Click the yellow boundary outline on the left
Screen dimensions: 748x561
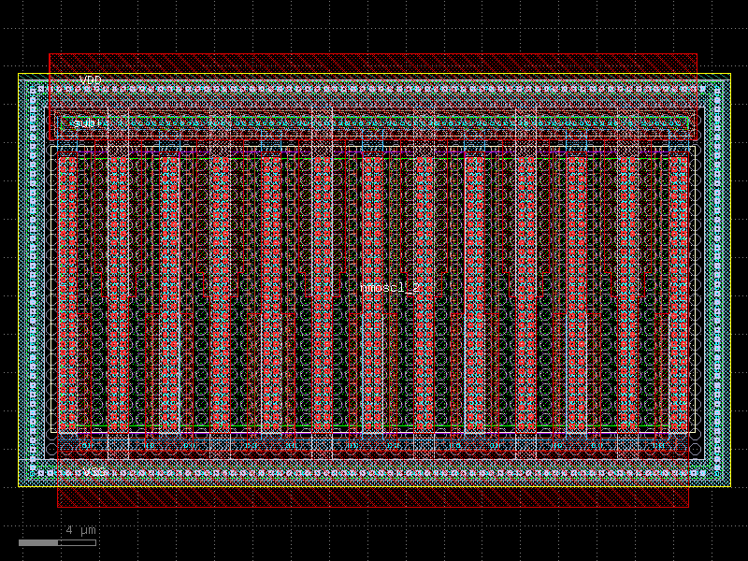(20, 280)
